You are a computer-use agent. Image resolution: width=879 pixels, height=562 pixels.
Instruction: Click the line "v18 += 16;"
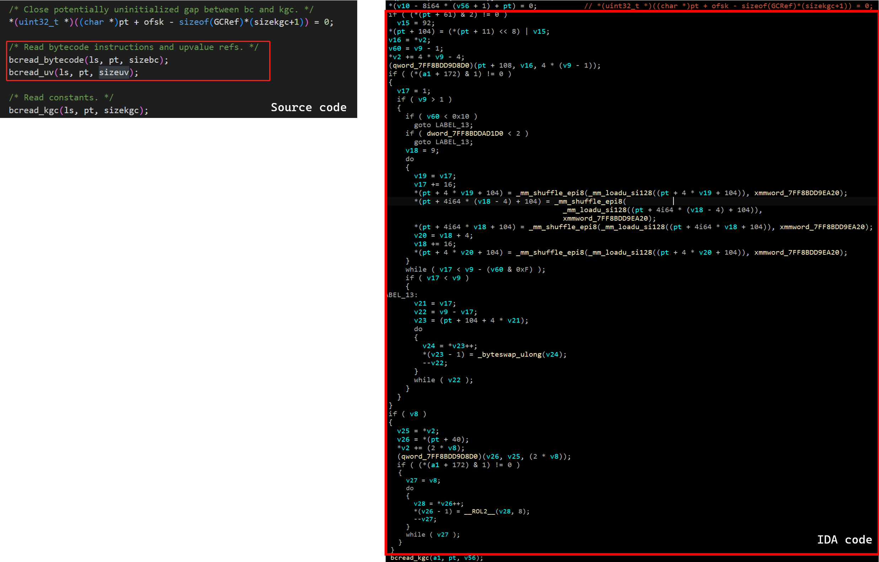click(435, 244)
